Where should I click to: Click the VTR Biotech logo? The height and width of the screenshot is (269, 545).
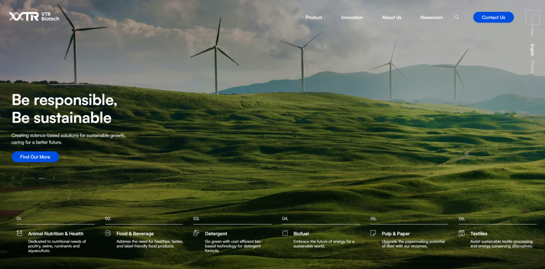(x=34, y=17)
